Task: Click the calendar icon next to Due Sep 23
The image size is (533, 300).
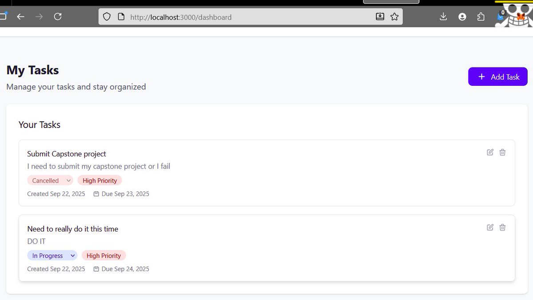Action: (x=96, y=194)
